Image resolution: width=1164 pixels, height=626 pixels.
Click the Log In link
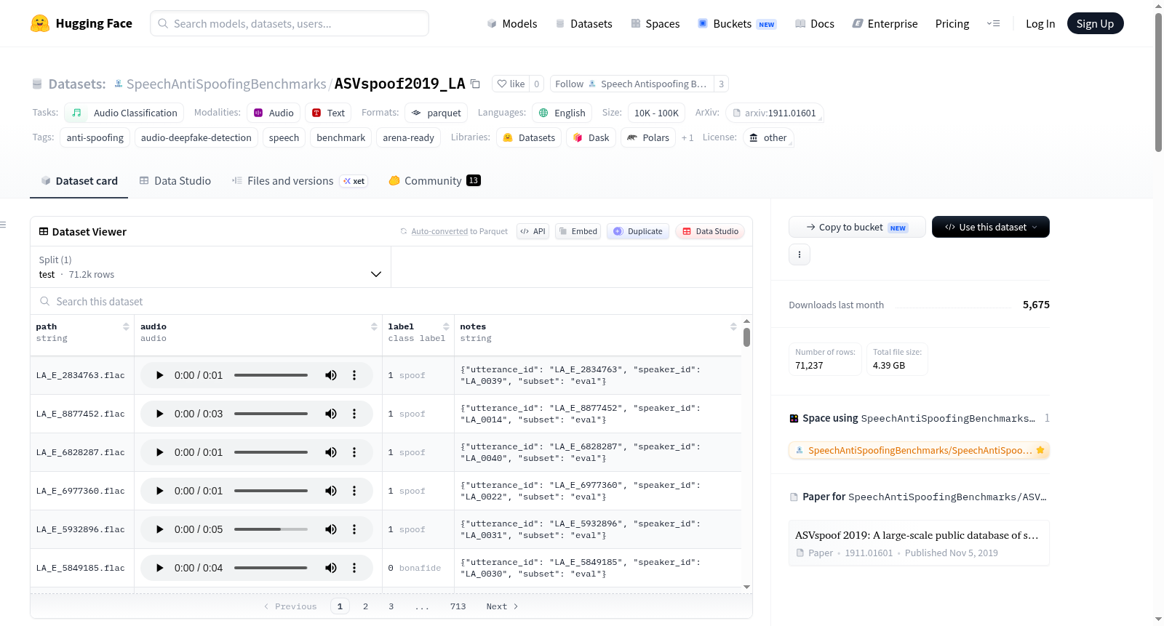pos(1040,23)
